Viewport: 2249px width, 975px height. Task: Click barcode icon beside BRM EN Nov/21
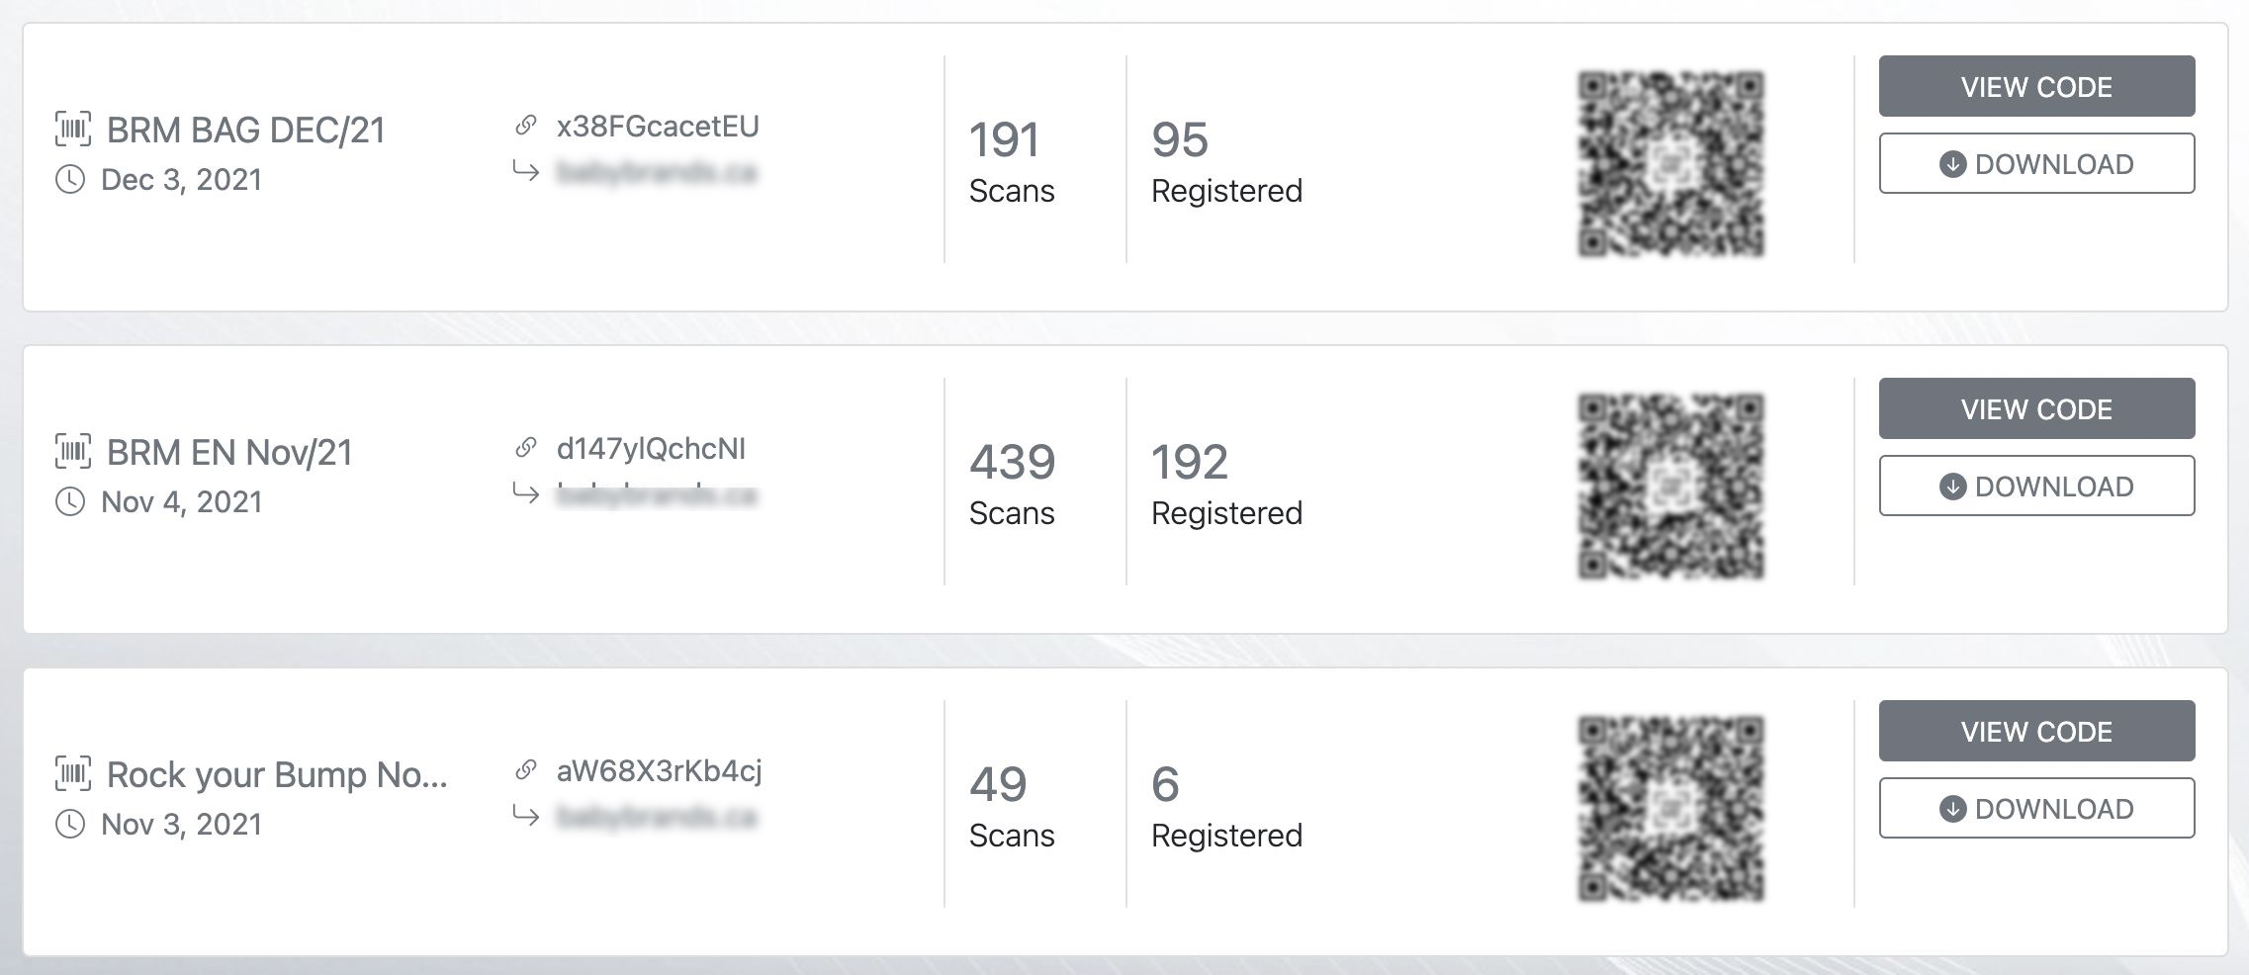coord(73,452)
